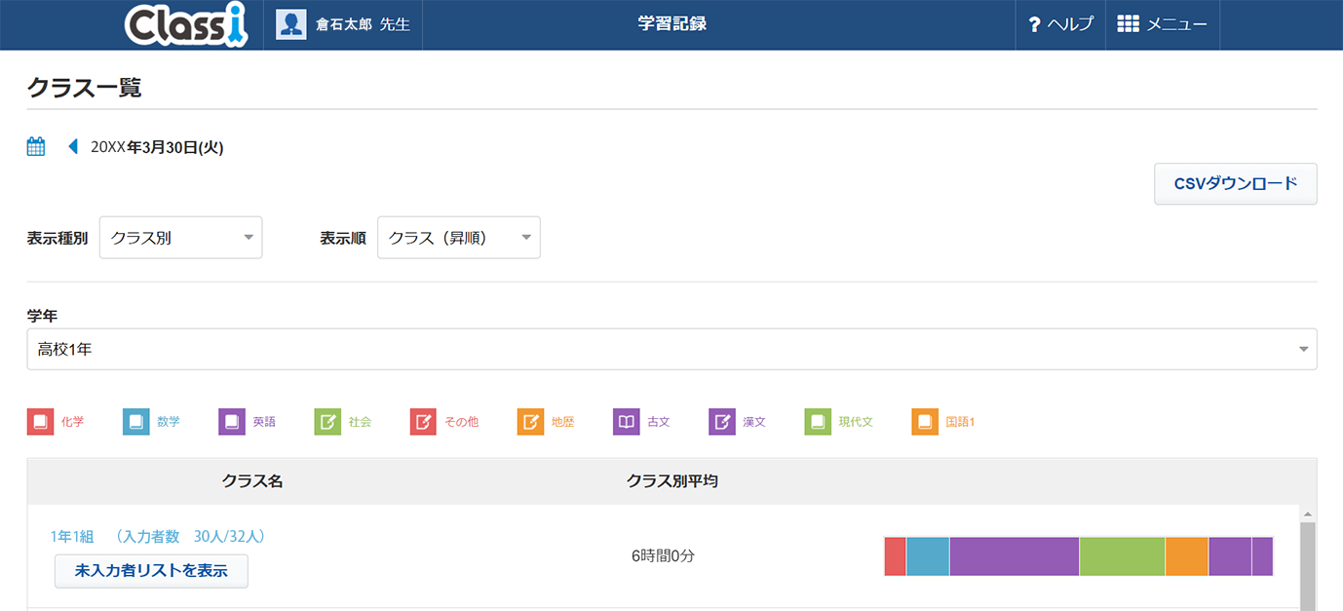Viewport: 1343px width, 611px height.
Task: Click the wide purple segment in study bar
Action: click(1014, 556)
